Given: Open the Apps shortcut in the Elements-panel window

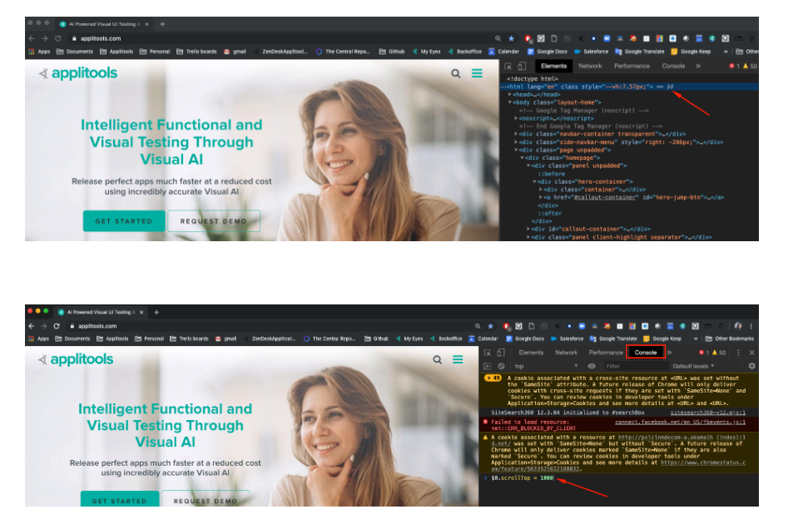Looking at the screenshot, I should [39, 52].
